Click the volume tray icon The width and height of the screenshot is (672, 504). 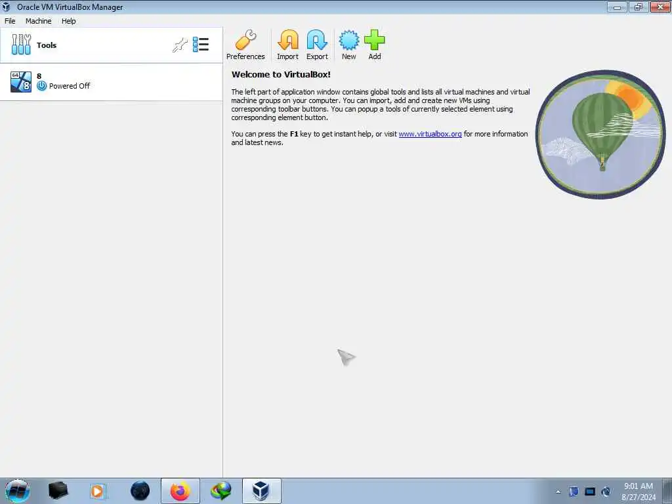pos(606,492)
